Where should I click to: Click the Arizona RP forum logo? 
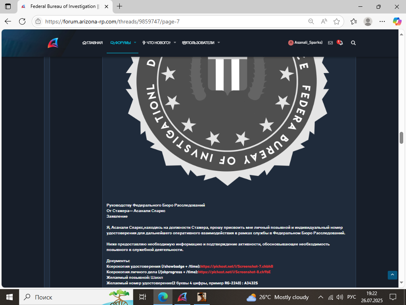(53, 43)
